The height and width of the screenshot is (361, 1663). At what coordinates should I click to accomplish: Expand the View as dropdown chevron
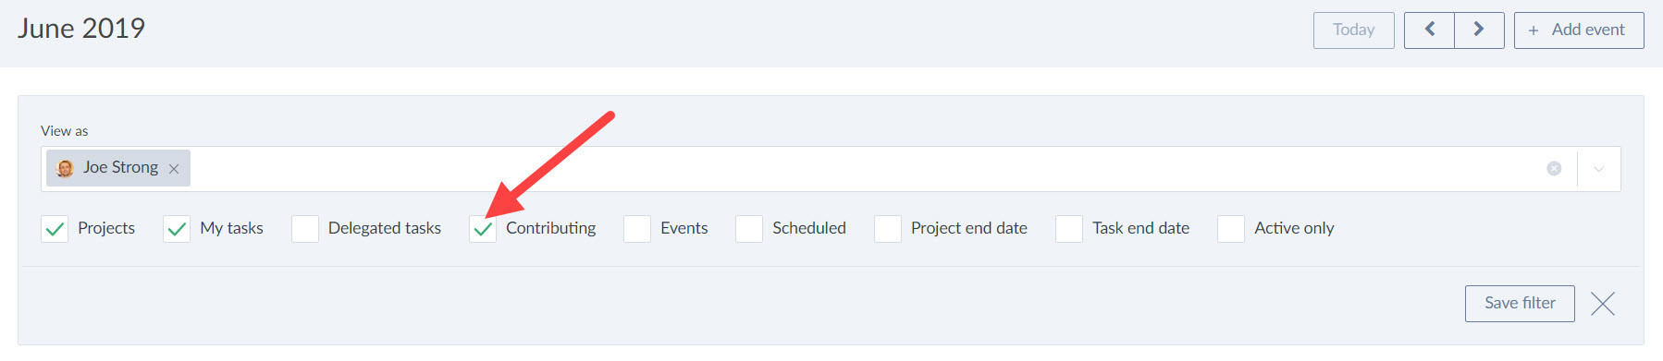[1598, 169]
